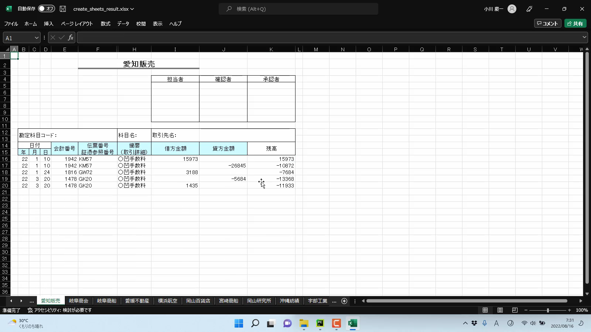Click the insert function fx icon
The width and height of the screenshot is (591, 332).
71,38
